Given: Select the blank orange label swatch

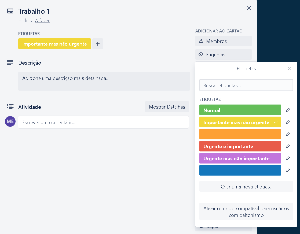Looking at the screenshot, I should click(x=240, y=134).
